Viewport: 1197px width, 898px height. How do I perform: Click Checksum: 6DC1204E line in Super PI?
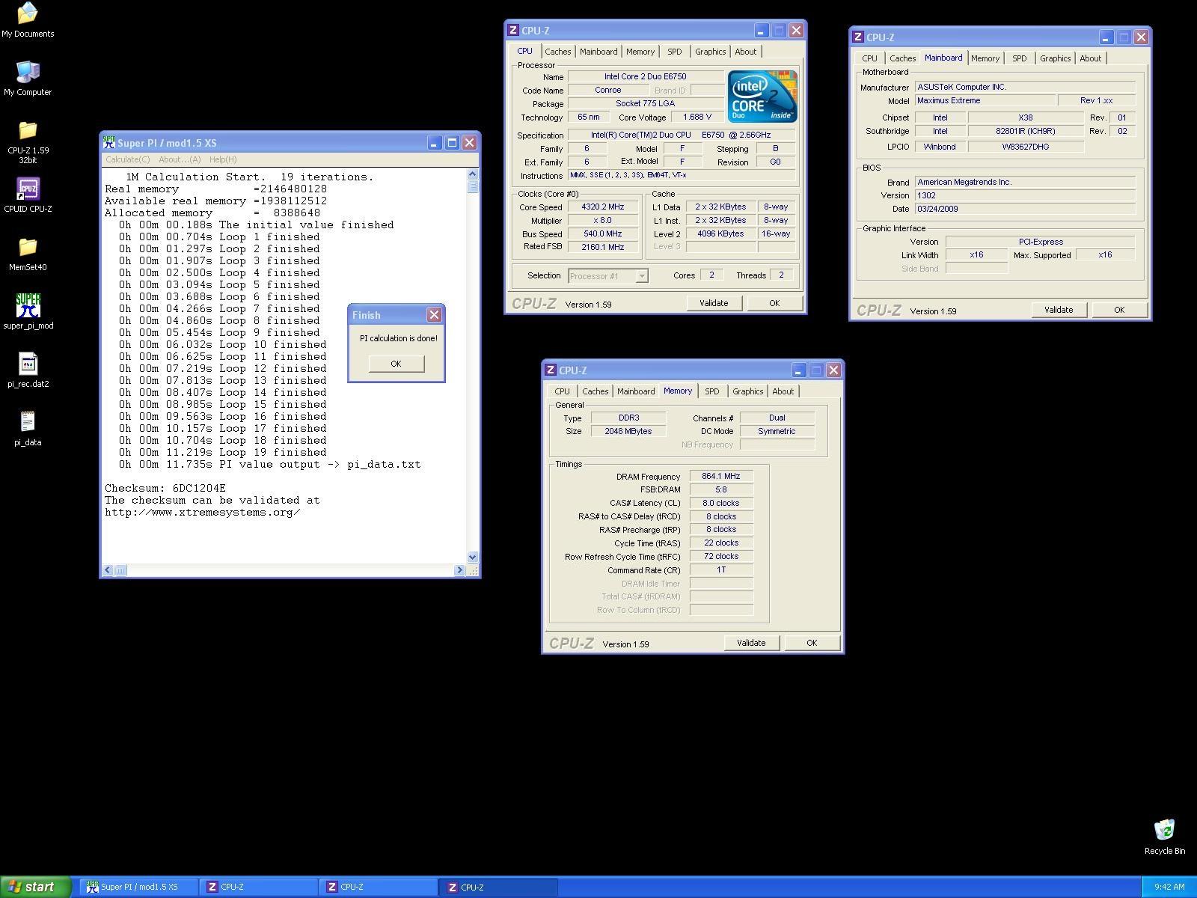coord(165,488)
